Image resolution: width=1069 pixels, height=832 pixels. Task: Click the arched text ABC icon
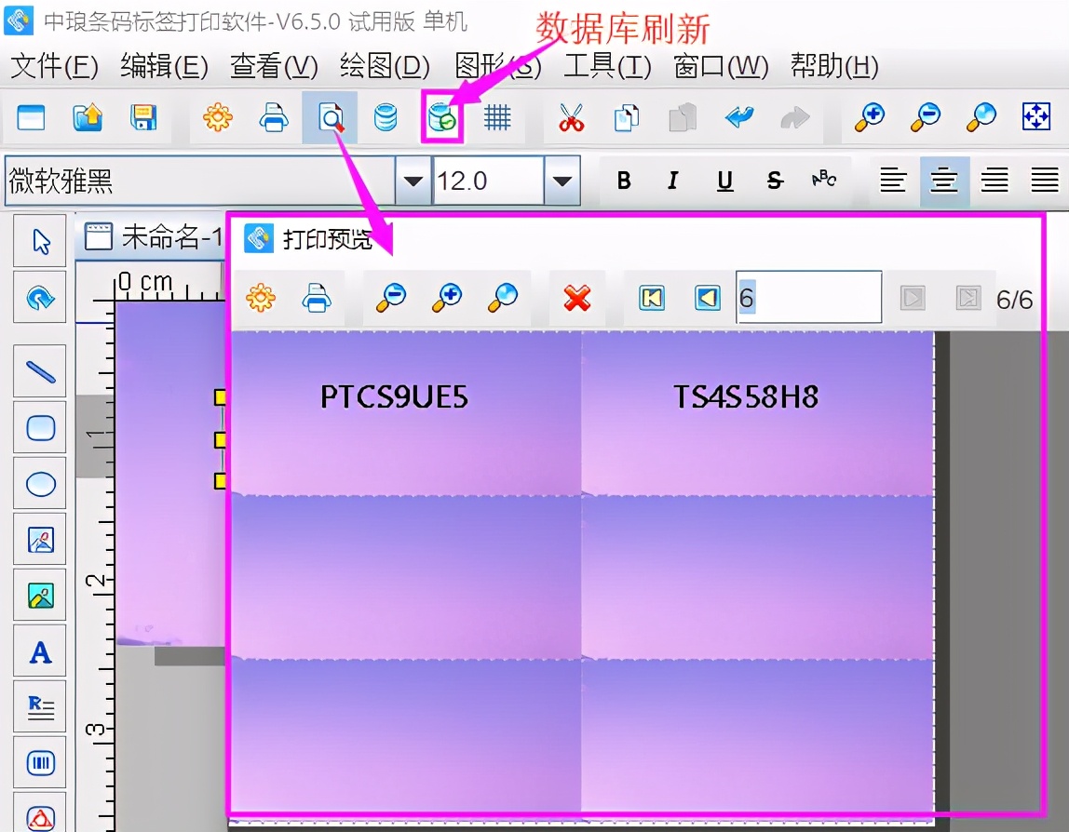(x=824, y=180)
